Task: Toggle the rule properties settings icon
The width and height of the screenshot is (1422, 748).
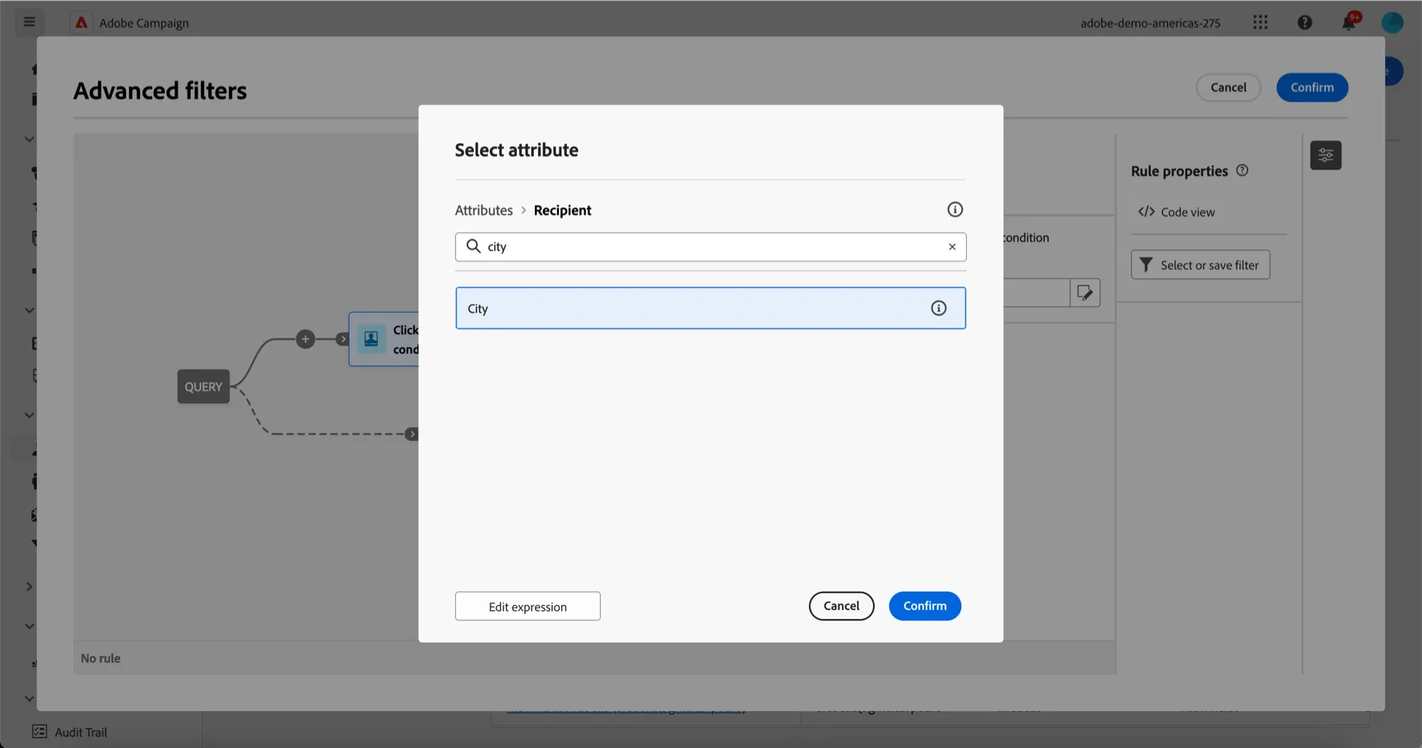Action: click(1326, 155)
